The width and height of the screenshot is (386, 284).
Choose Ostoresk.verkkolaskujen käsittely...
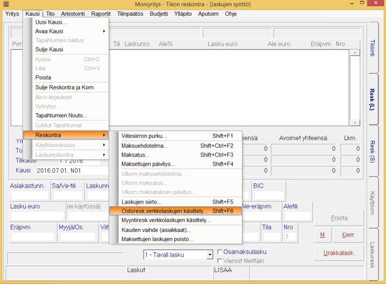176,211
